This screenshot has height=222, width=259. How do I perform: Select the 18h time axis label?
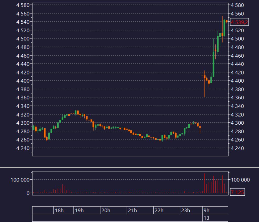(x=59, y=210)
